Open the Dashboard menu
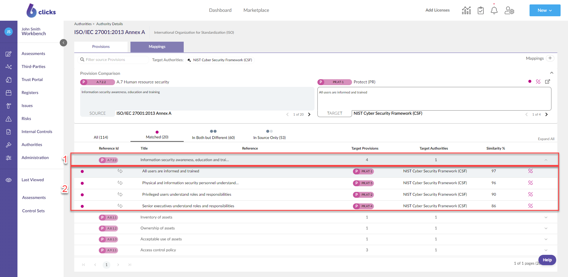Viewport: 568px width, 277px height. click(220, 10)
